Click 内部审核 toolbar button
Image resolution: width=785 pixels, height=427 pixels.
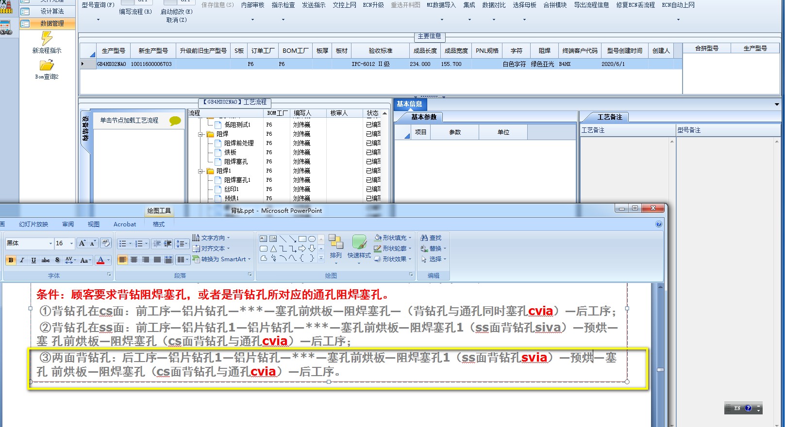pyautogui.click(x=253, y=5)
